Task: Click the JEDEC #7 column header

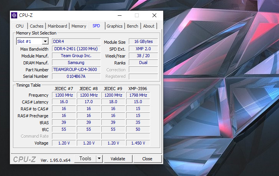Action: click(x=64, y=89)
